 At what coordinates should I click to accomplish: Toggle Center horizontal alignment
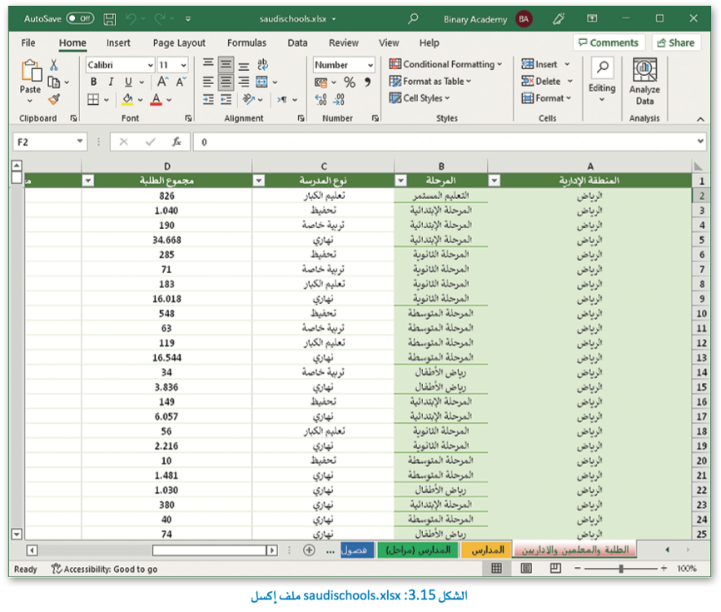pyautogui.click(x=226, y=82)
